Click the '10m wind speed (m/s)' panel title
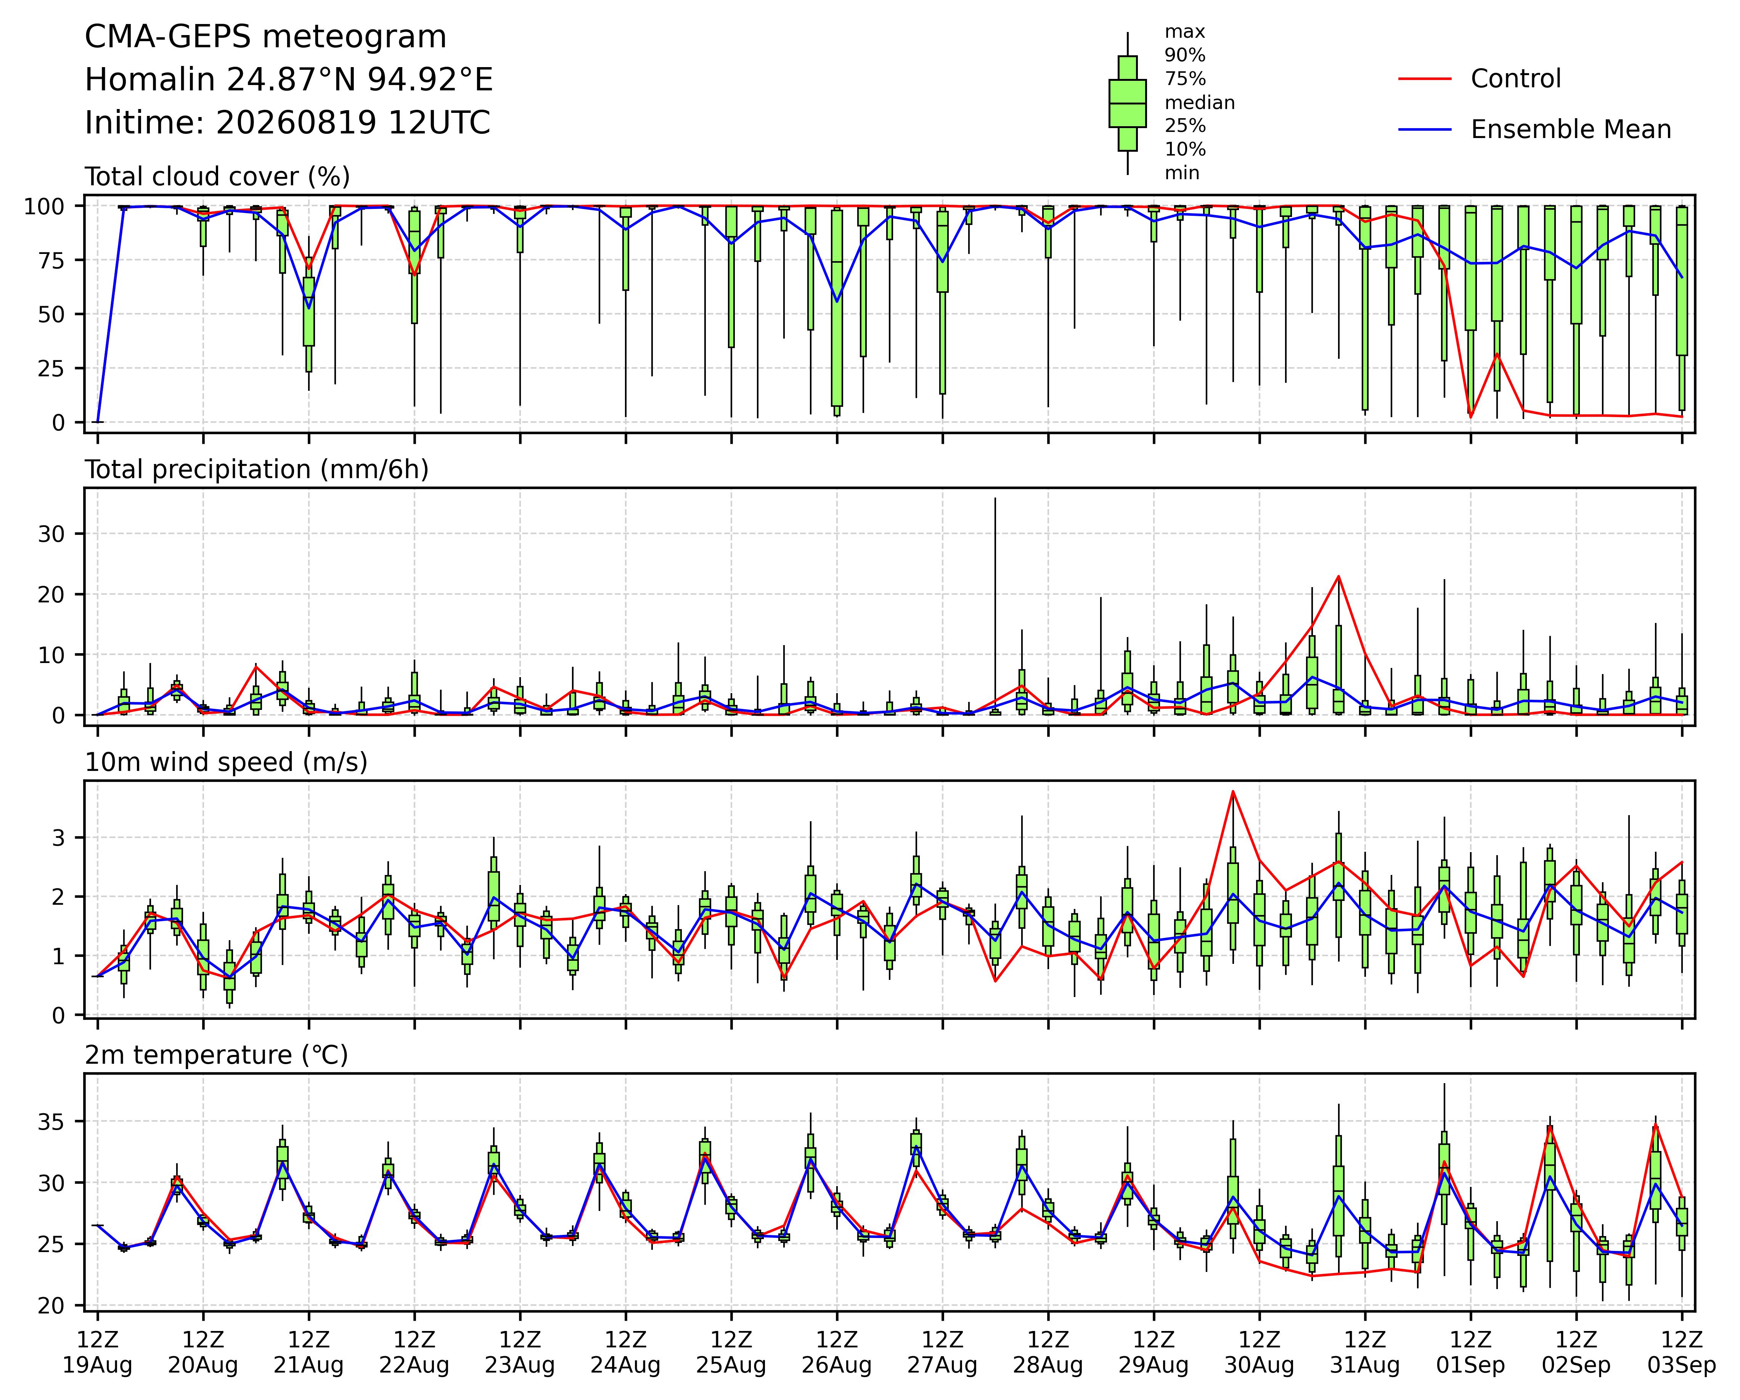Viewport: 1740px width, 1400px height. pyautogui.click(x=226, y=763)
